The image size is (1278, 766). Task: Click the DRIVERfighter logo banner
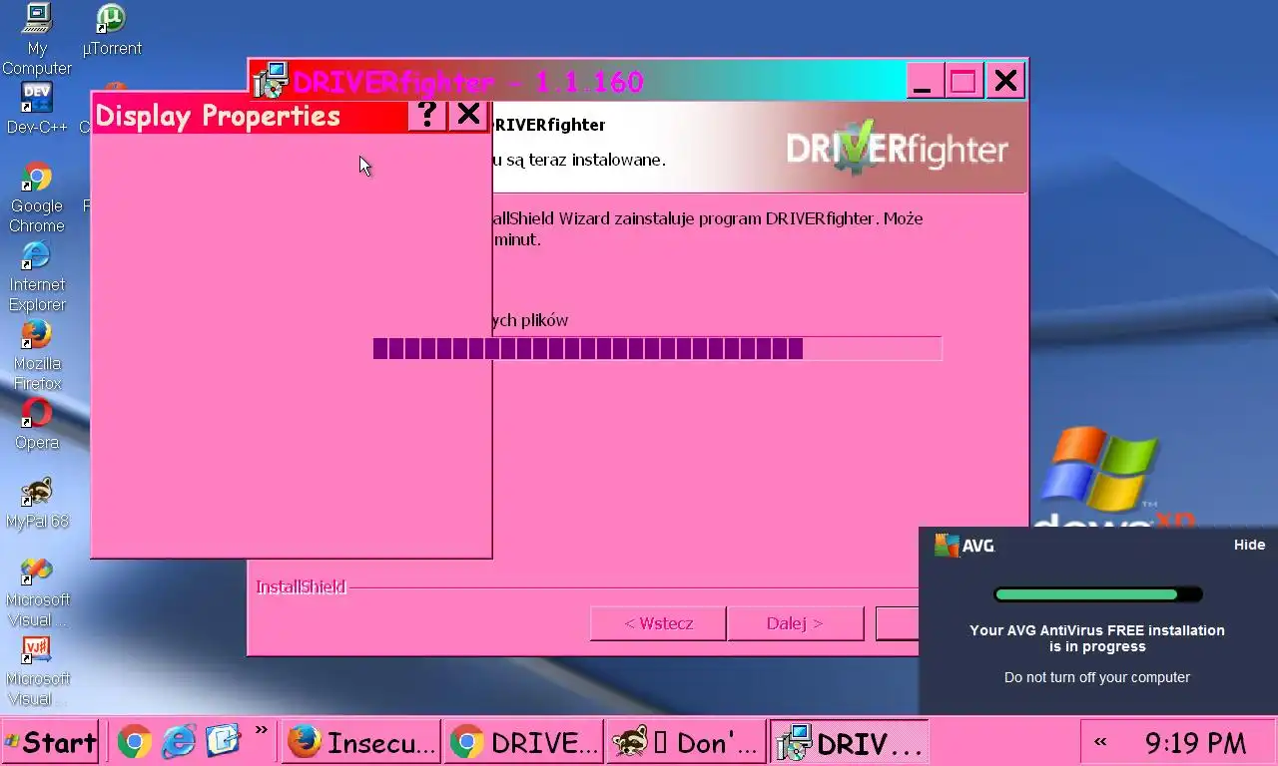[897, 149]
